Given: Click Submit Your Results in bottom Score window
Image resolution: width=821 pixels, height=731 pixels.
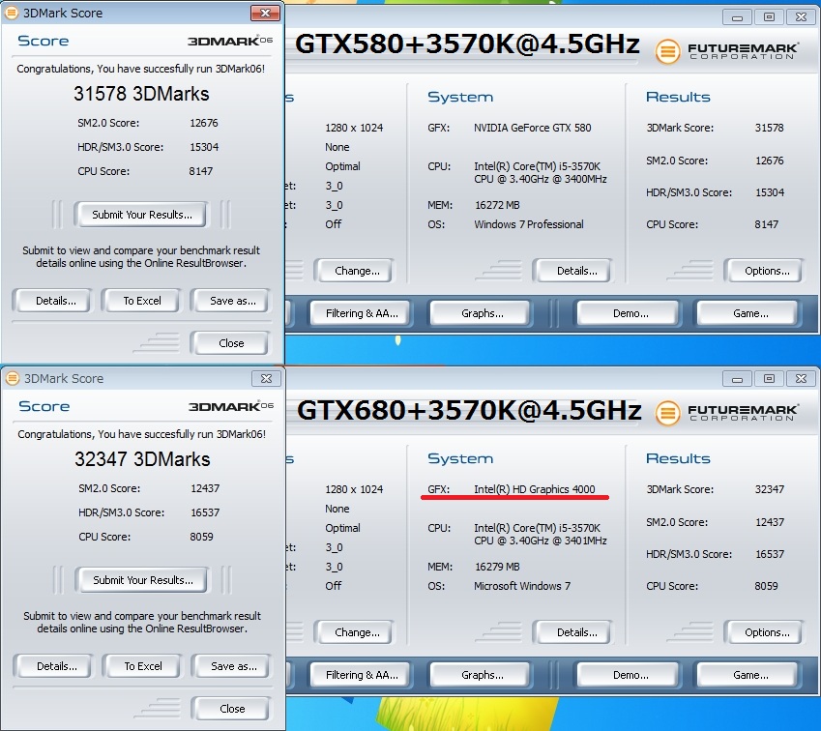Looking at the screenshot, I should point(142,579).
